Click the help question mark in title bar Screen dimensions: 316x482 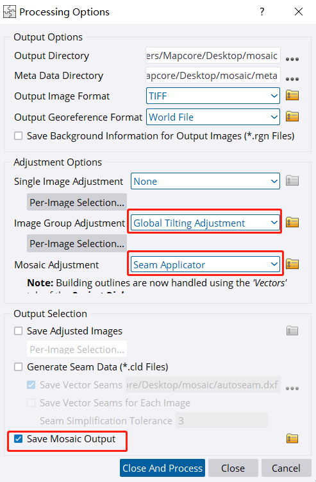click(262, 12)
